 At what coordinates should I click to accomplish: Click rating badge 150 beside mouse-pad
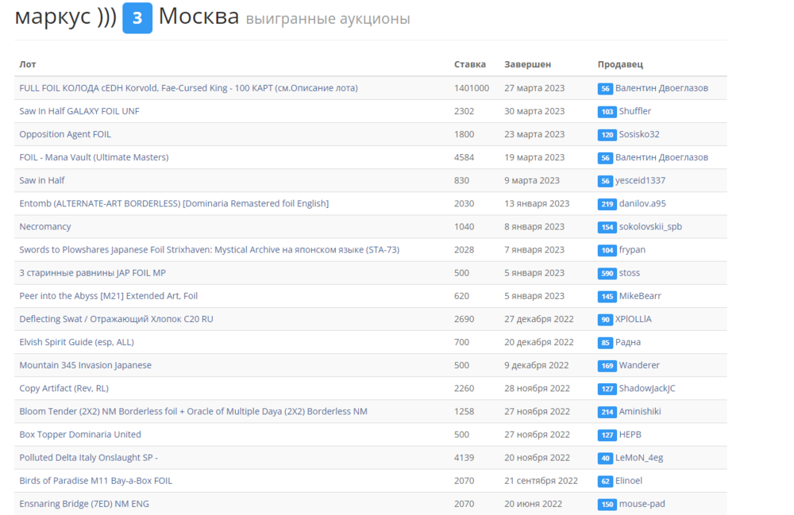[x=607, y=504]
